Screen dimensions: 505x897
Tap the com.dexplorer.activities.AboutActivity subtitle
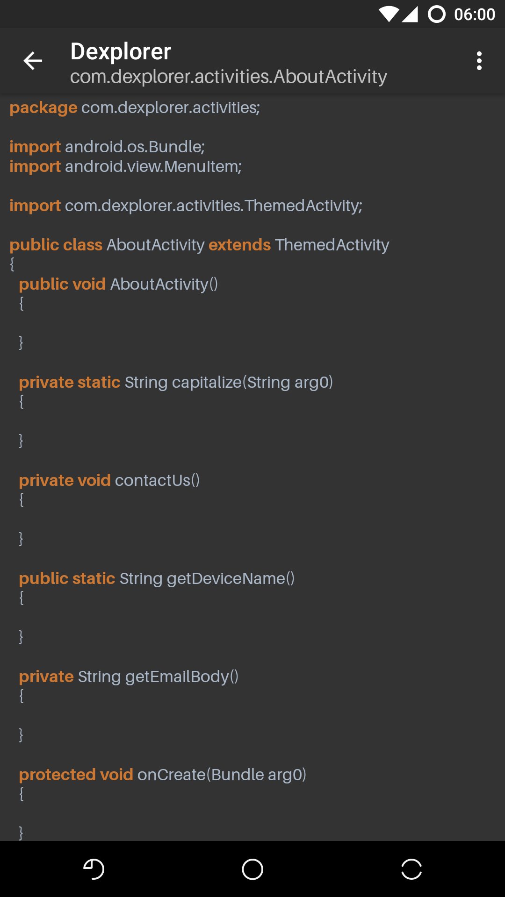[229, 77]
